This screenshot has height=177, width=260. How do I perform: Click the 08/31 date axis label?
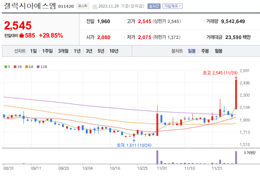(x=8, y=168)
